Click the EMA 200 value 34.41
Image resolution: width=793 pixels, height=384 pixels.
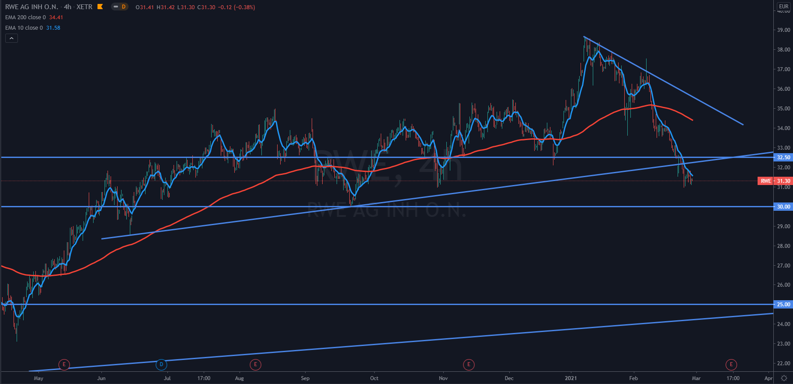point(56,17)
